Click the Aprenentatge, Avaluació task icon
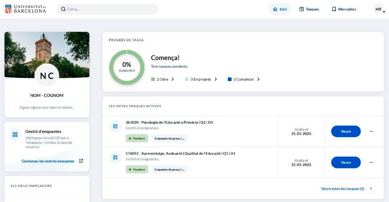 [115, 157]
